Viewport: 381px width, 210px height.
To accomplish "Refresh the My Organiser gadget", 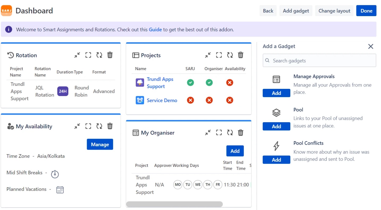I will [230, 133].
